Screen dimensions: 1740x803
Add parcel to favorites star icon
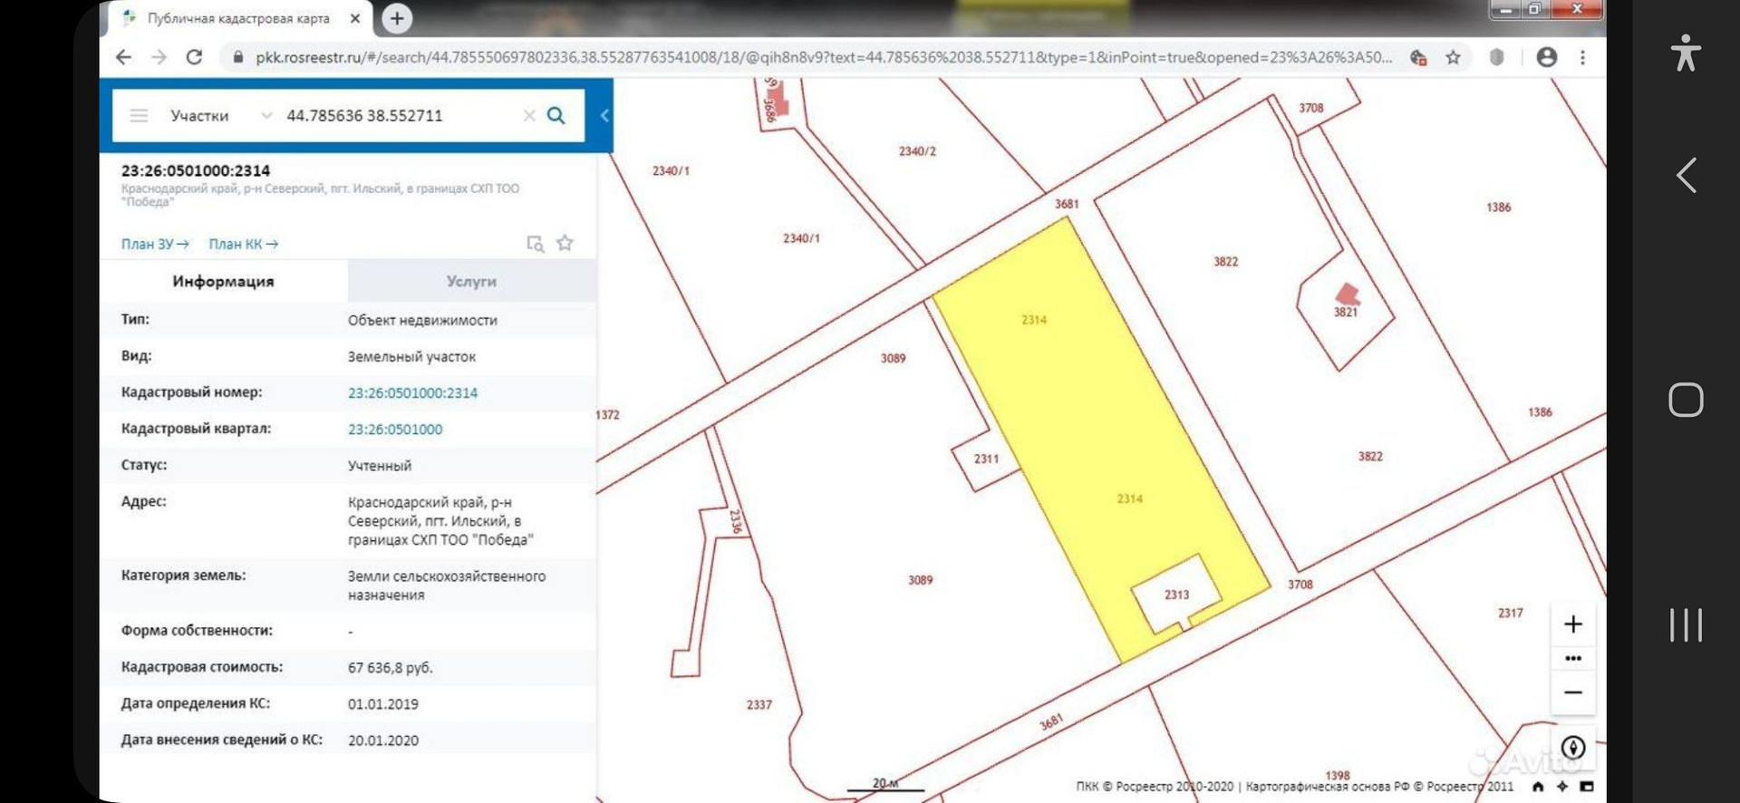[565, 243]
